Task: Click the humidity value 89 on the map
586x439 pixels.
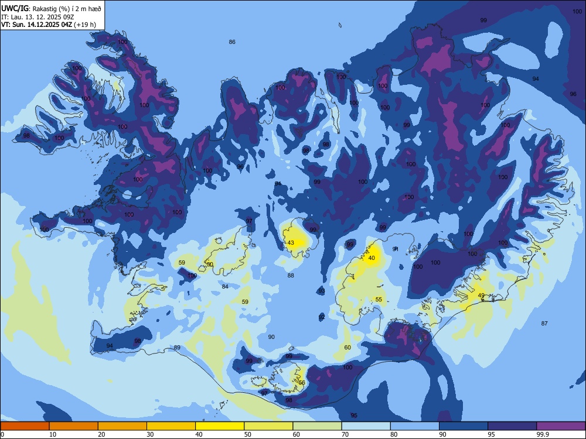Action: [177, 348]
